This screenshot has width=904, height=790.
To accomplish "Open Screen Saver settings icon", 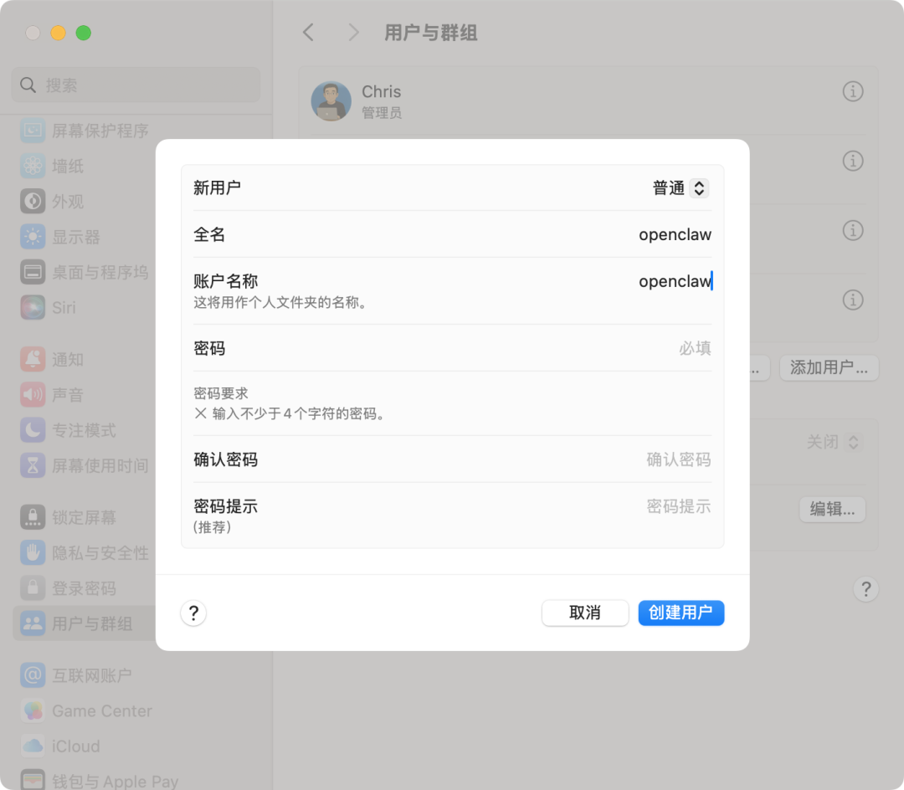I will pyautogui.click(x=33, y=131).
